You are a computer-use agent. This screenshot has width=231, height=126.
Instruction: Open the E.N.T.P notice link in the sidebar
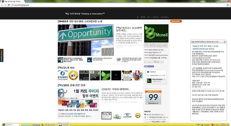click(155, 52)
